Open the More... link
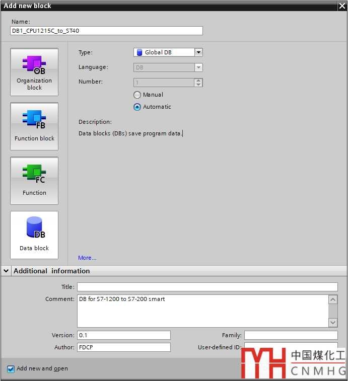Viewport: 348px width, 381px height. pos(87,258)
